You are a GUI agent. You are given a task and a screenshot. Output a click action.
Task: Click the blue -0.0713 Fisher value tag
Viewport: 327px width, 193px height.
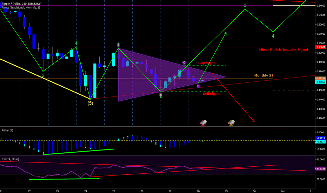click(x=321, y=138)
